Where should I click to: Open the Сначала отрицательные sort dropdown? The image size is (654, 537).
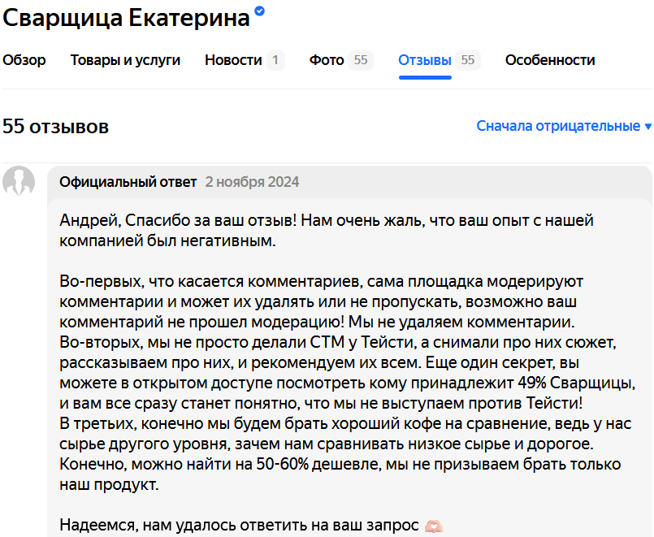point(564,126)
